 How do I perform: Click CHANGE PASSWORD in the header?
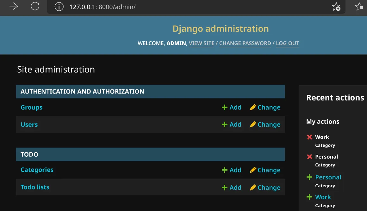tap(245, 43)
